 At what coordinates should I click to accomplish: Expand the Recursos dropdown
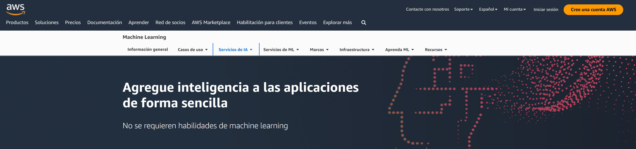436,49
